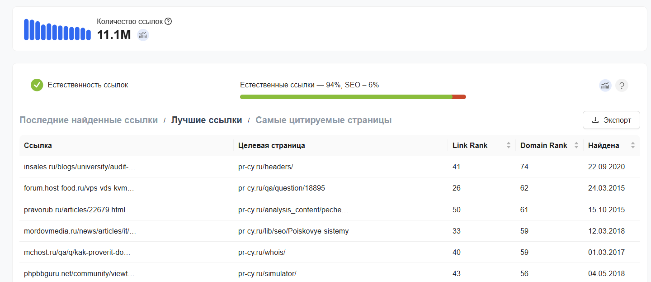The width and height of the screenshot is (651, 282).
Task: Sort by Найдена date column arrows
Action: [632, 145]
